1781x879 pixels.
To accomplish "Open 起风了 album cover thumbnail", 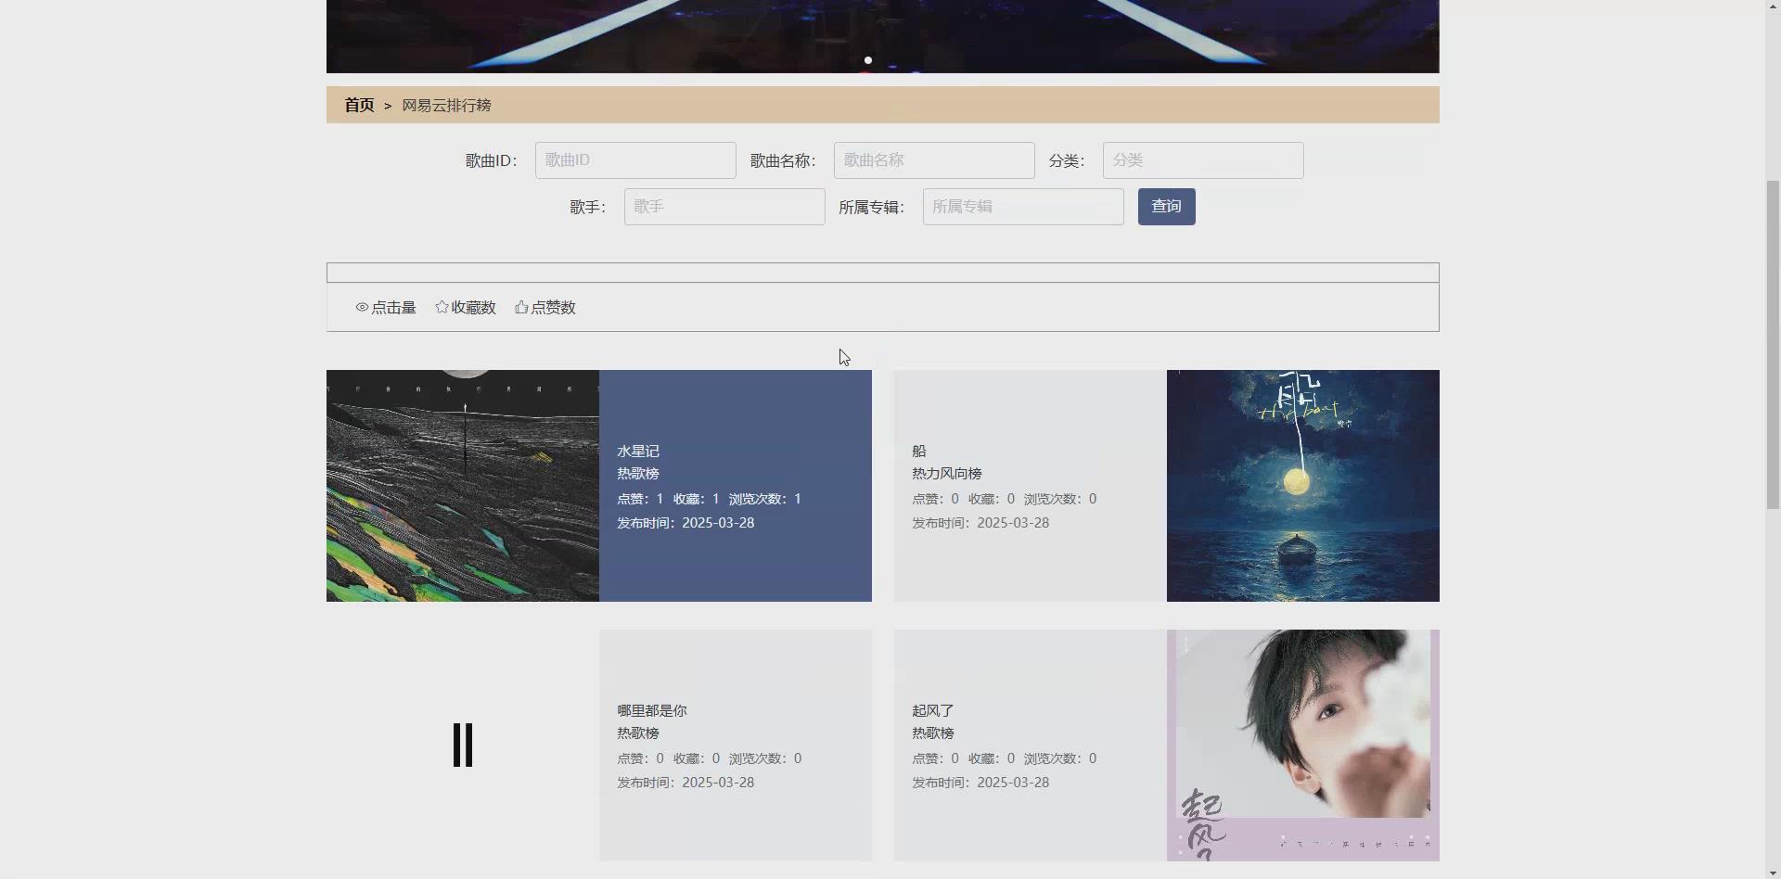I will point(1303,745).
